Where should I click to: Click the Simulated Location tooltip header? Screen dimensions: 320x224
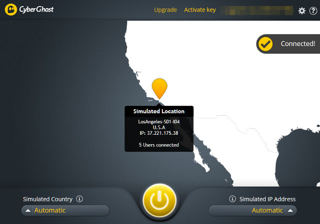159,111
